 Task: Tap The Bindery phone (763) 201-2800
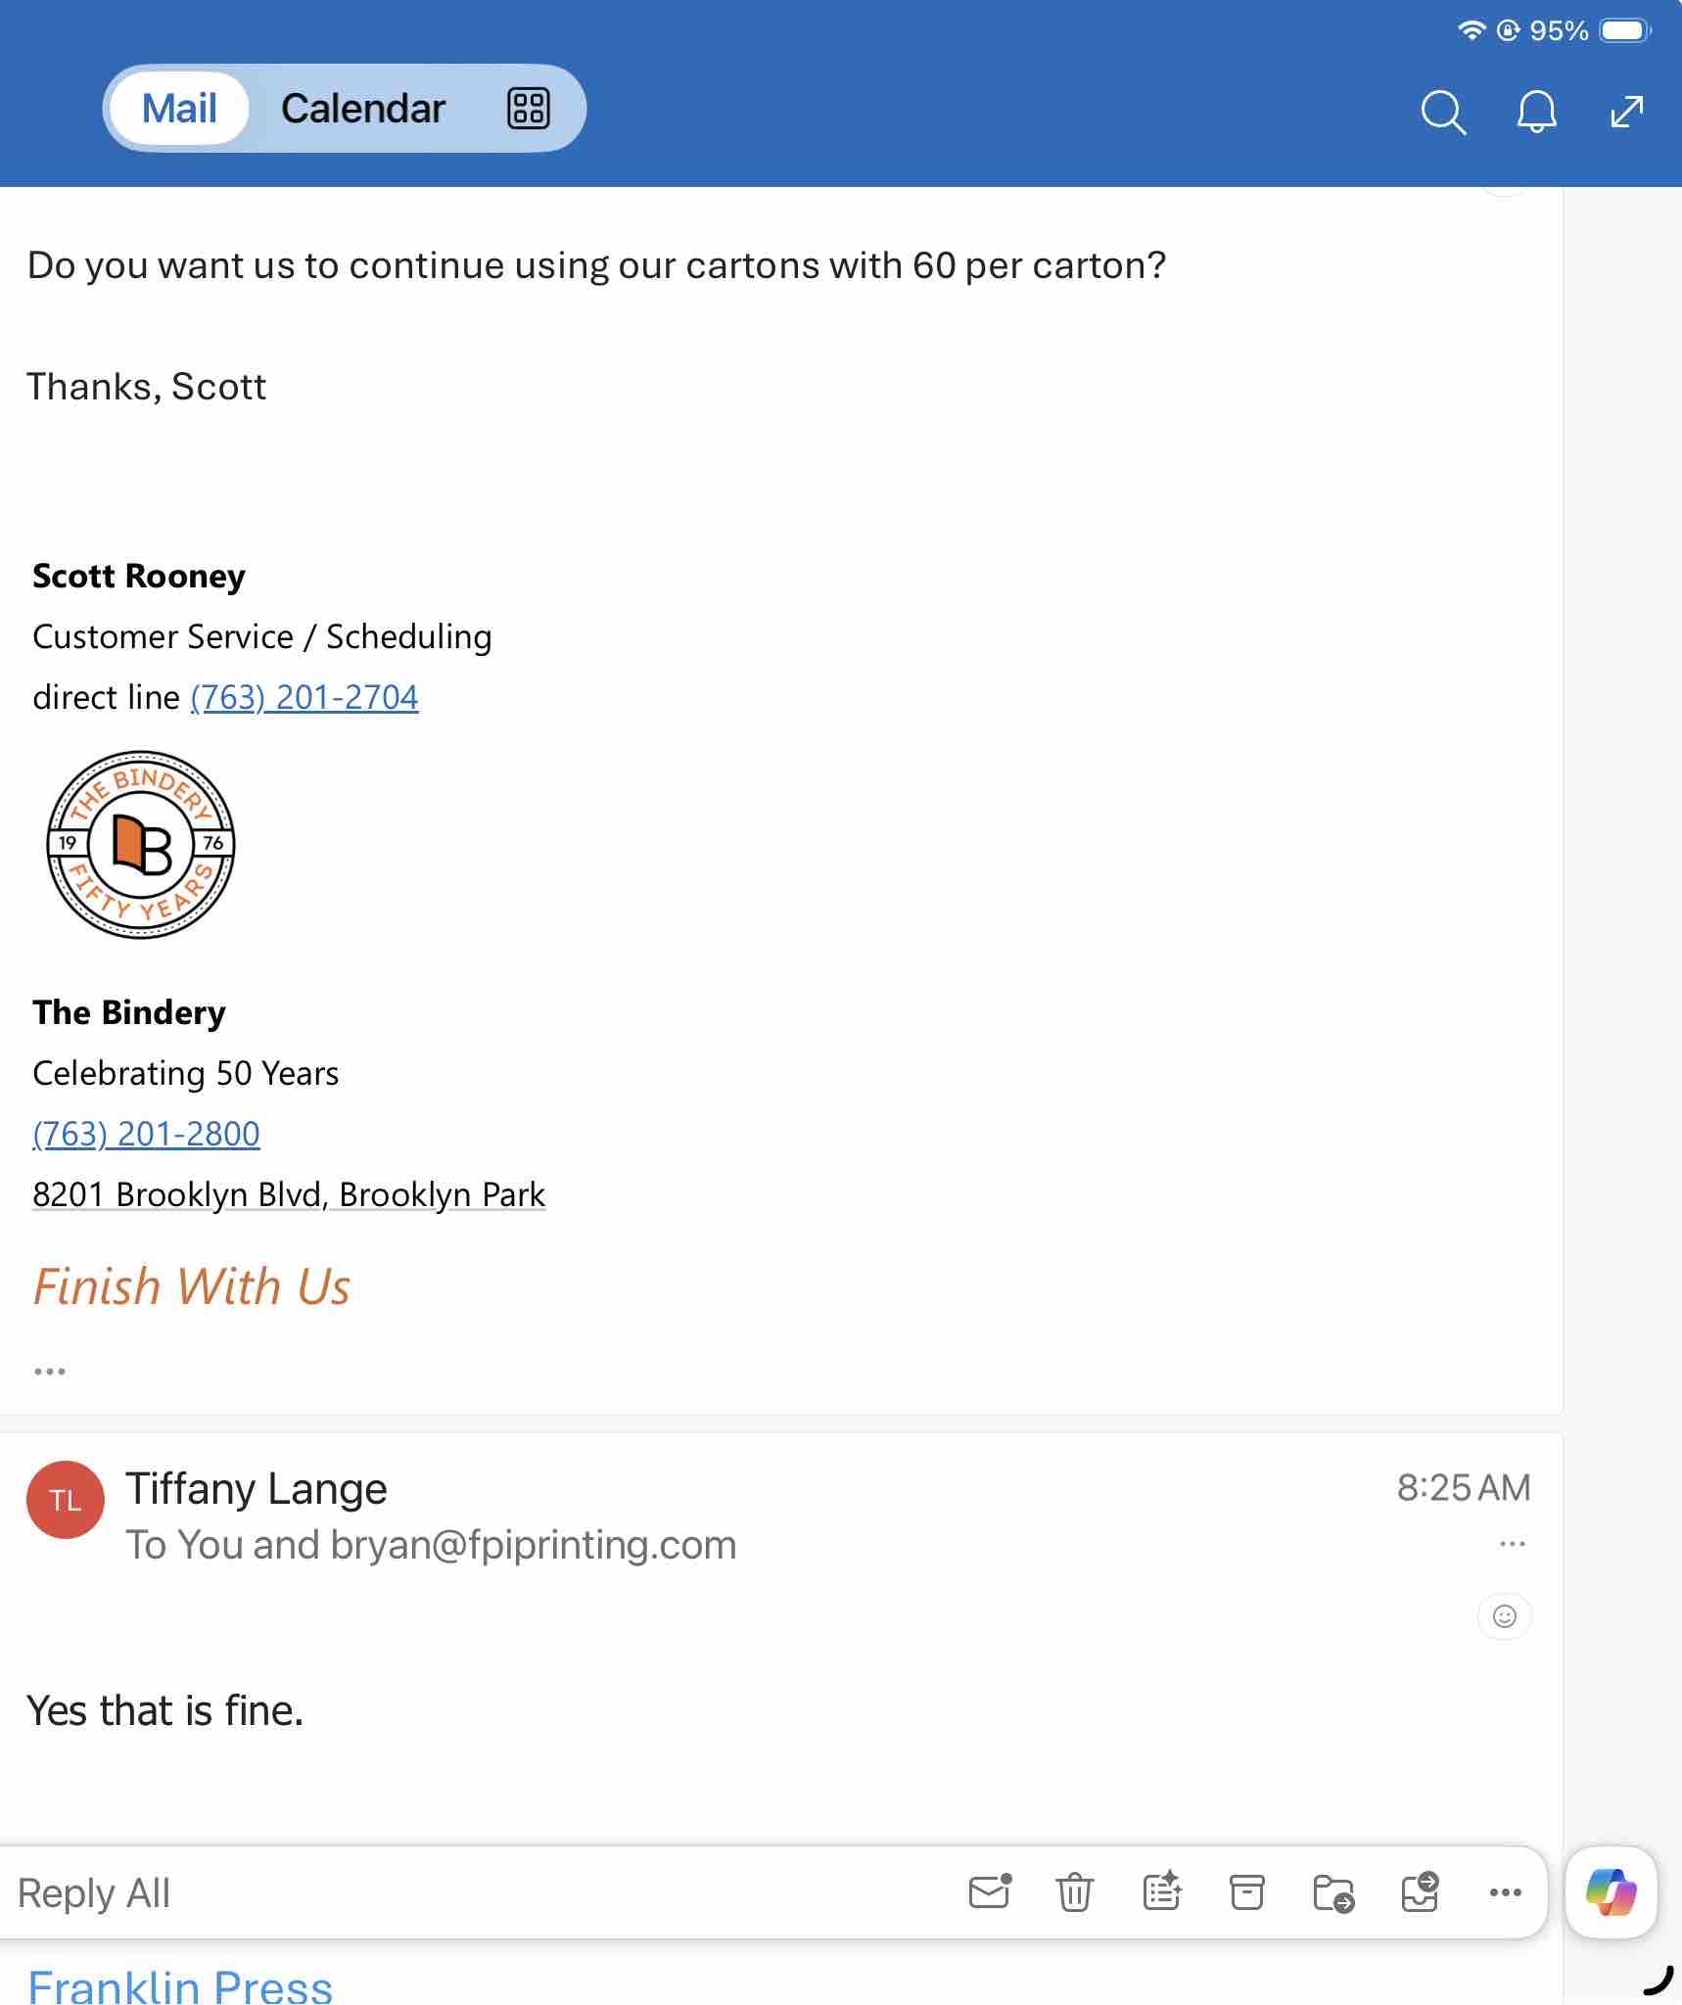[x=147, y=1134]
